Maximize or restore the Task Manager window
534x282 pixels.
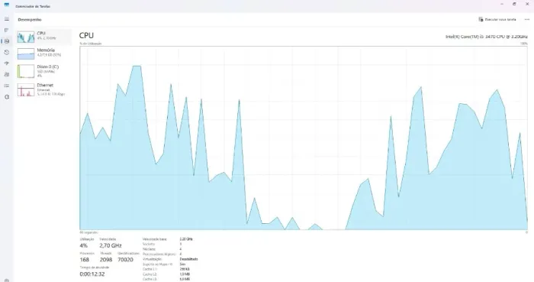[x=514, y=4]
